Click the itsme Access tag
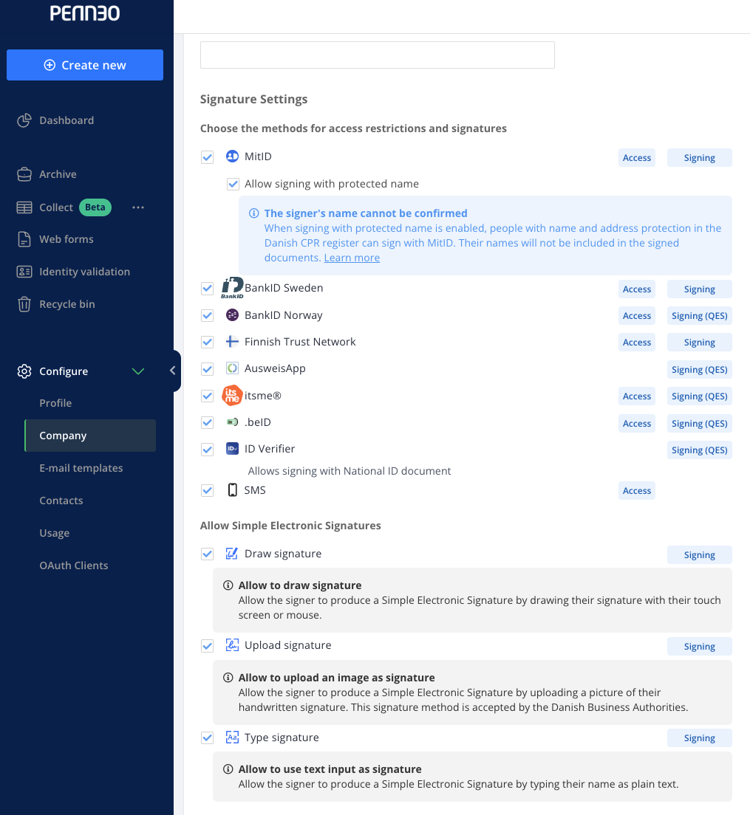The height and width of the screenshot is (815, 750). pos(637,396)
